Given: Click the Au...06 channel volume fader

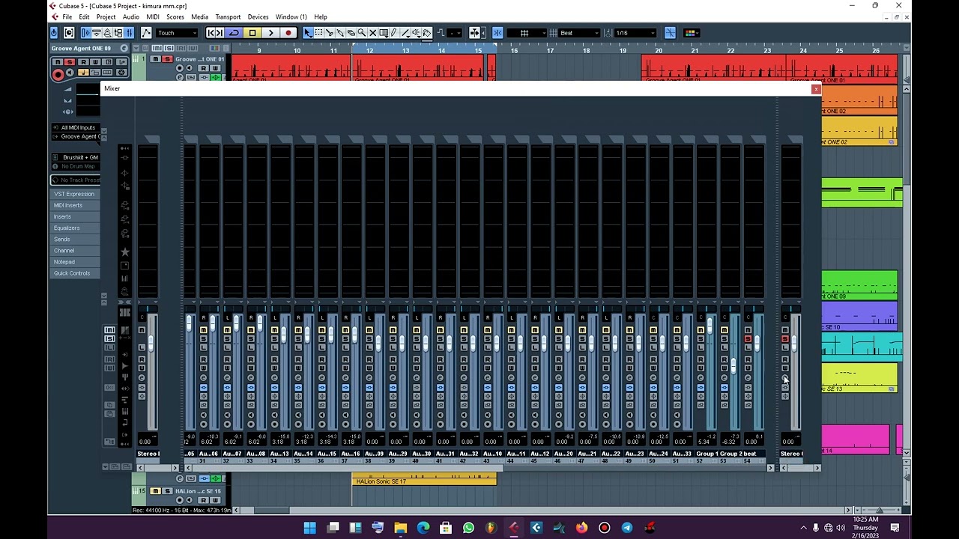Looking at the screenshot, I should pos(213,323).
